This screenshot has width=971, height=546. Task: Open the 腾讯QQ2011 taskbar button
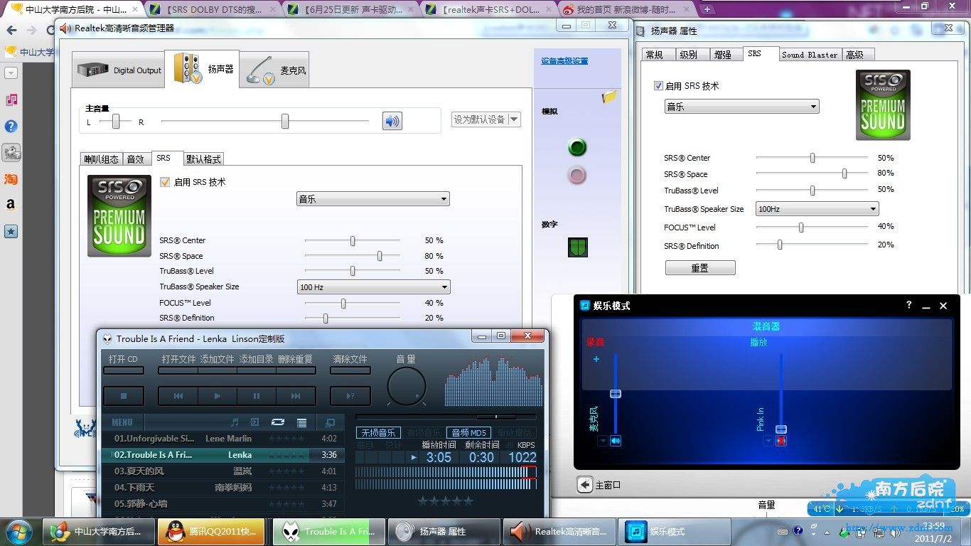(211, 532)
